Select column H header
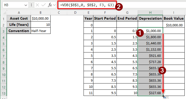186x99 pixels. [x=150, y=13]
